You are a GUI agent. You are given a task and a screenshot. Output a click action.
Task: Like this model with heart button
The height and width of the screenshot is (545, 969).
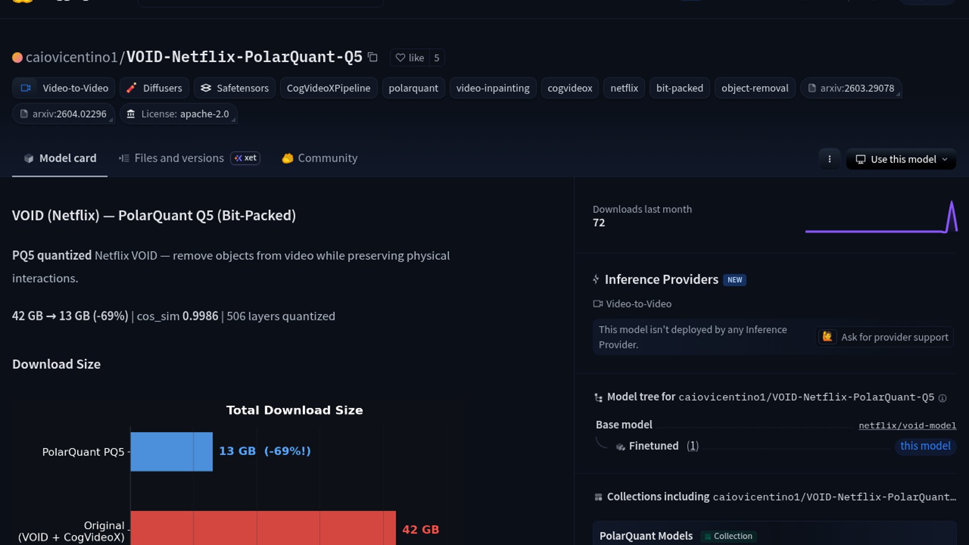[x=410, y=58]
